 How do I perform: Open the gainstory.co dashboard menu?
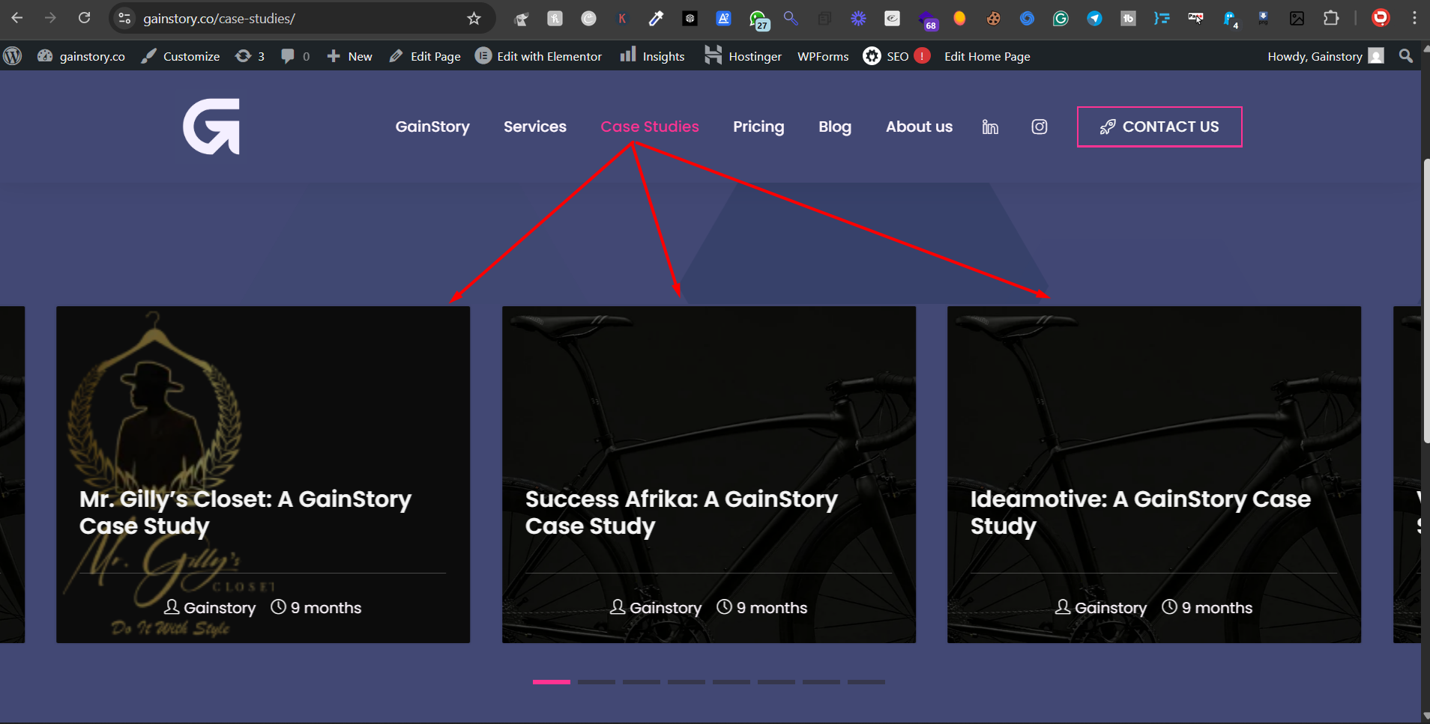pos(81,56)
